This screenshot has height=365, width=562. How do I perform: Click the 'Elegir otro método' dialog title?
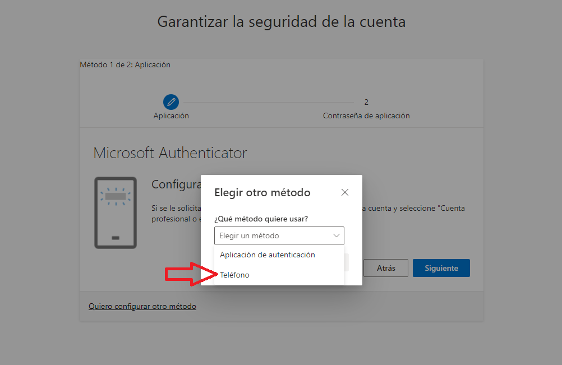[262, 192]
